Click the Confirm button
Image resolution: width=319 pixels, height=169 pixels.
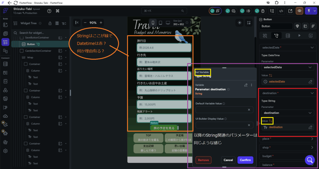click(245, 160)
